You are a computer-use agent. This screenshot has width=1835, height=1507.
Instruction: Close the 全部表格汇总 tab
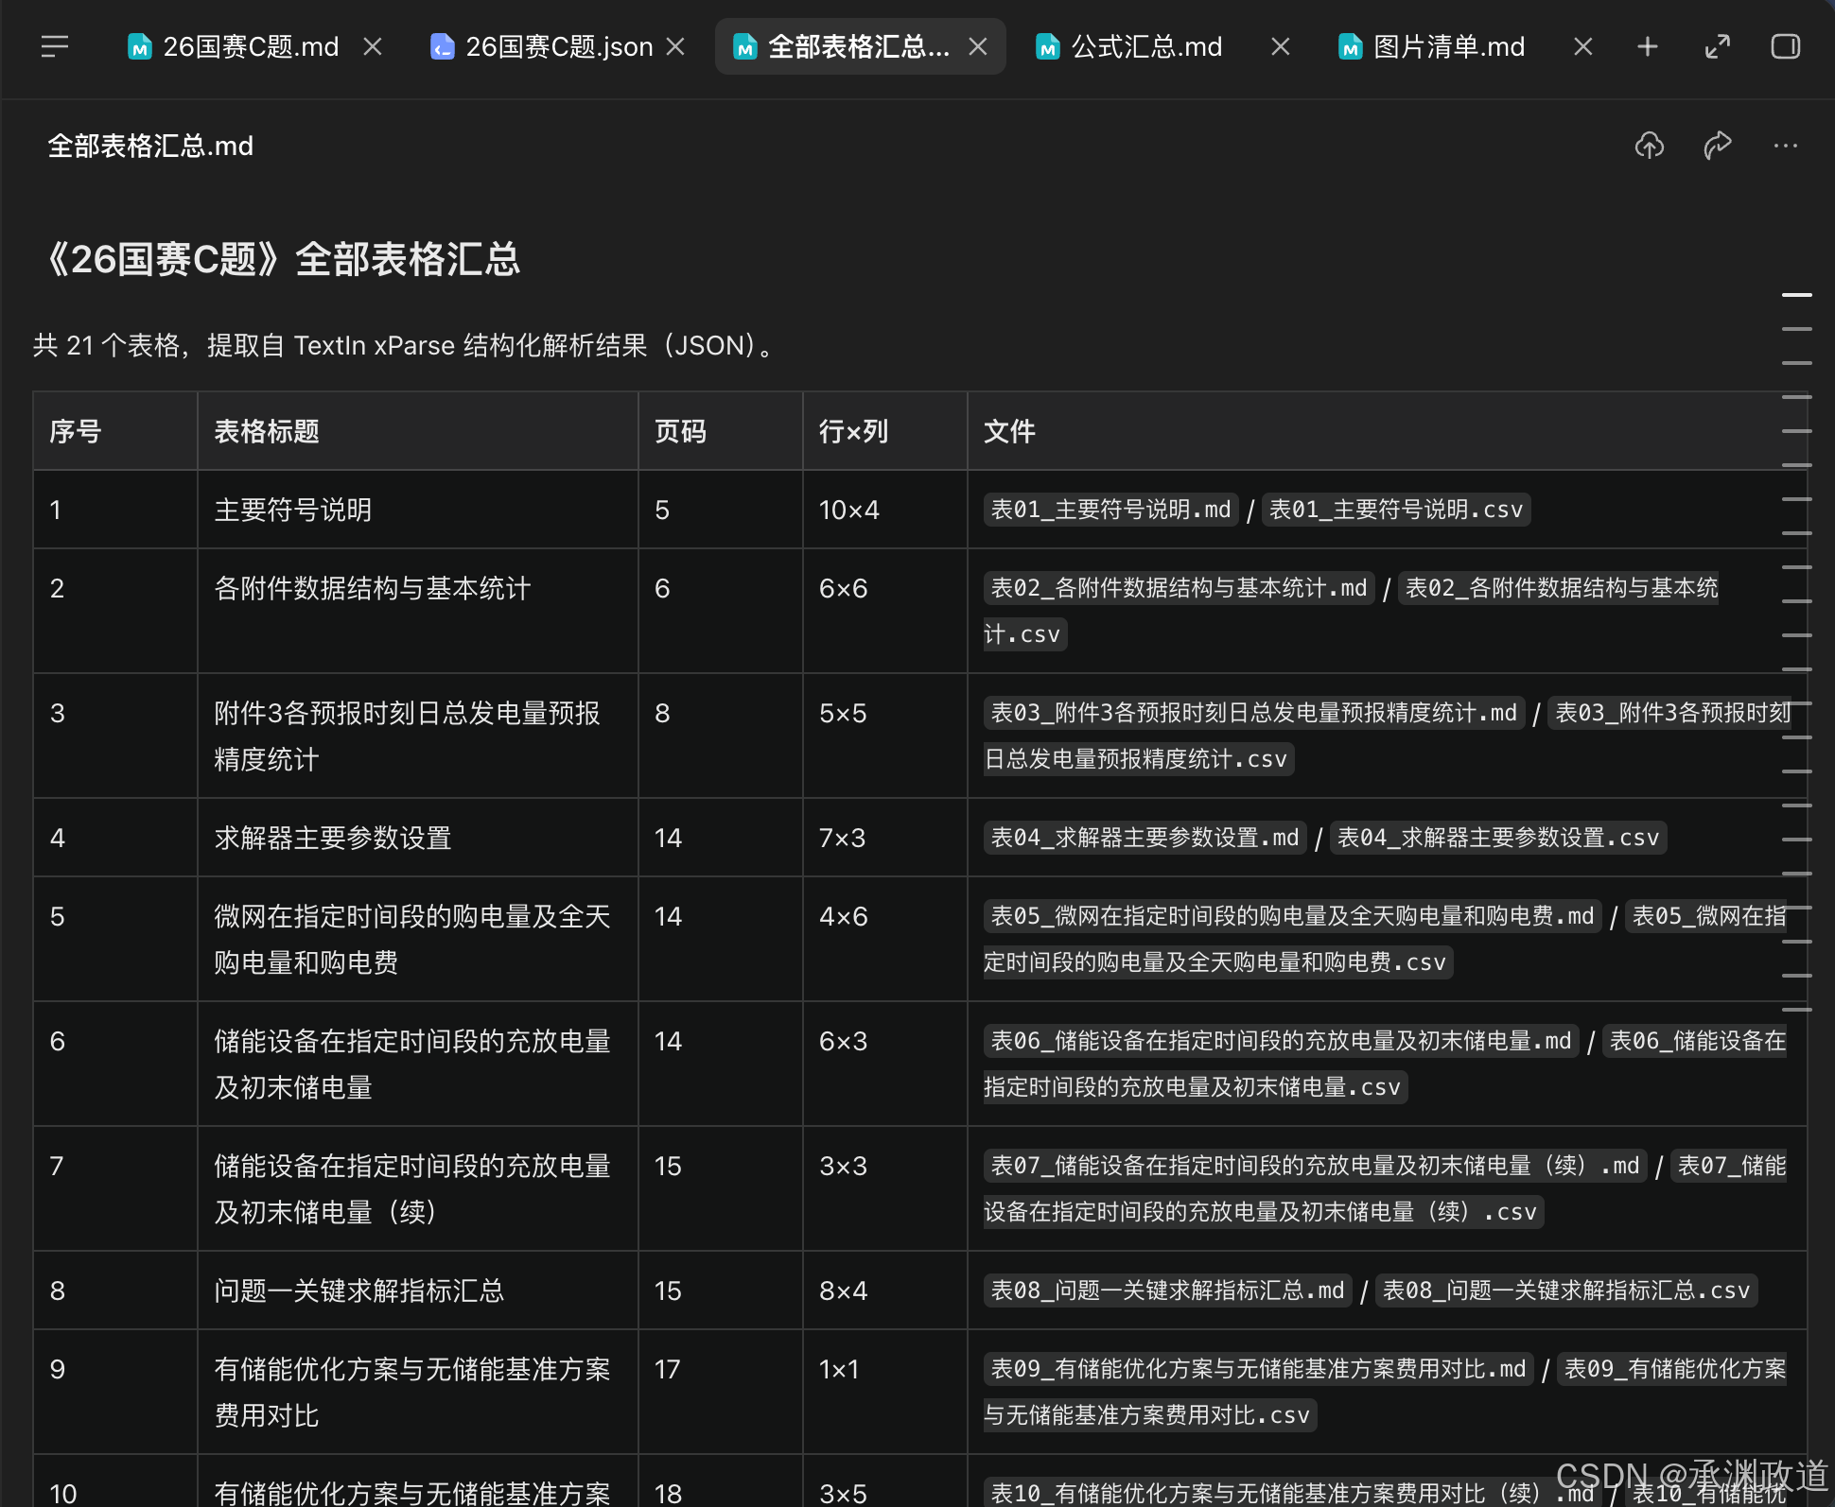click(978, 46)
